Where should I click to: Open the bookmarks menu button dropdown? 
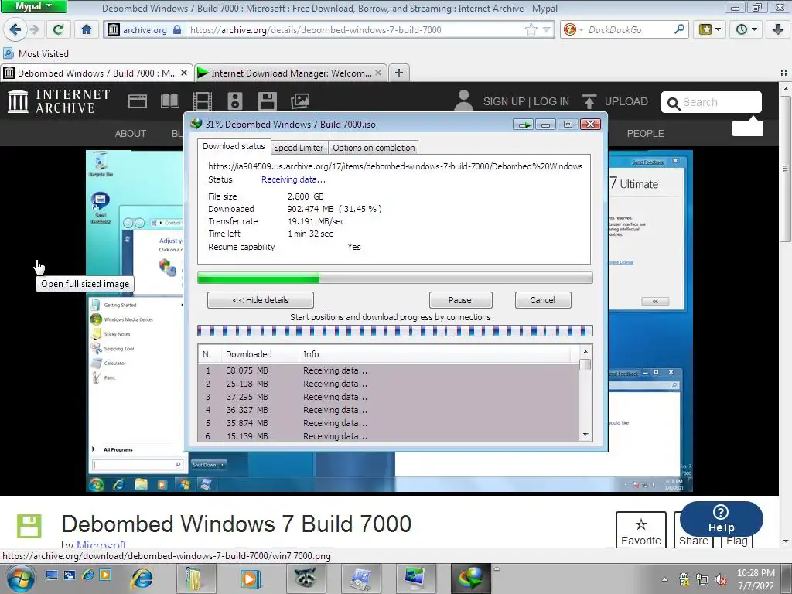pos(710,30)
